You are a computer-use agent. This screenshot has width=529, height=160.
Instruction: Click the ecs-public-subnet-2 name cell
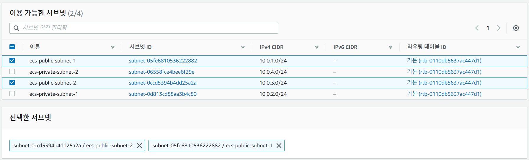(x=53, y=83)
